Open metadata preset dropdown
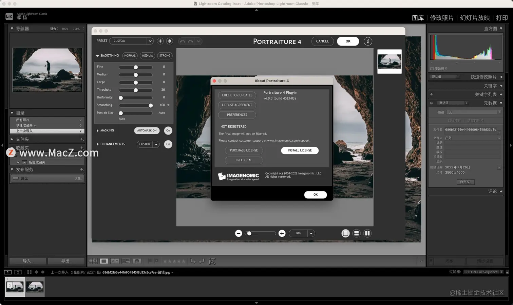The height and width of the screenshot is (305, 513). [x=474, y=112]
